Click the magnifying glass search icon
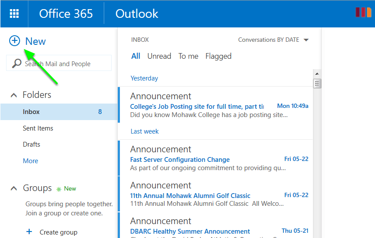The width and height of the screenshot is (375, 238). pos(17,64)
